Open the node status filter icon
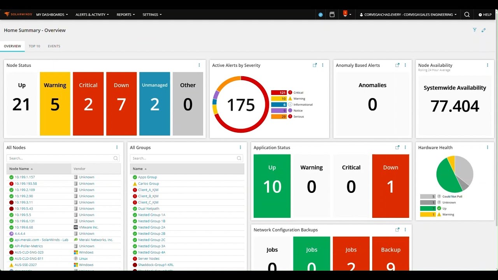Image resolution: width=498 pixels, height=280 pixels. [x=474, y=30]
